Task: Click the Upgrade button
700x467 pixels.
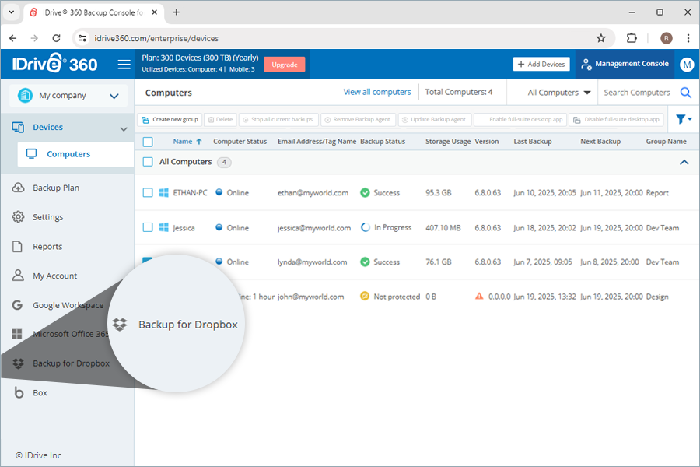Action: pyautogui.click(x=284, y=65)
